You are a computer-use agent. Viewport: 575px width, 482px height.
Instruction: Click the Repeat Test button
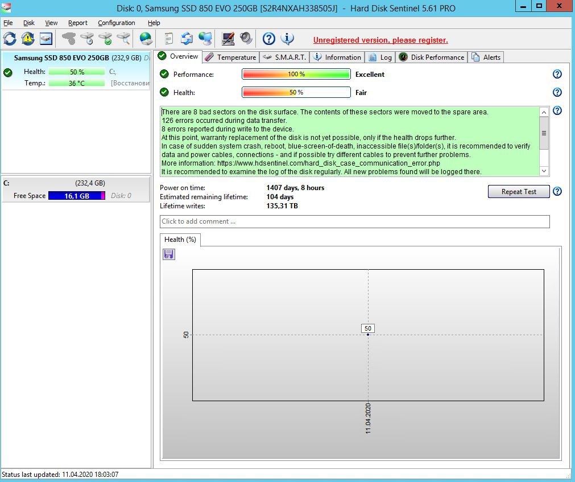[519, 191]
